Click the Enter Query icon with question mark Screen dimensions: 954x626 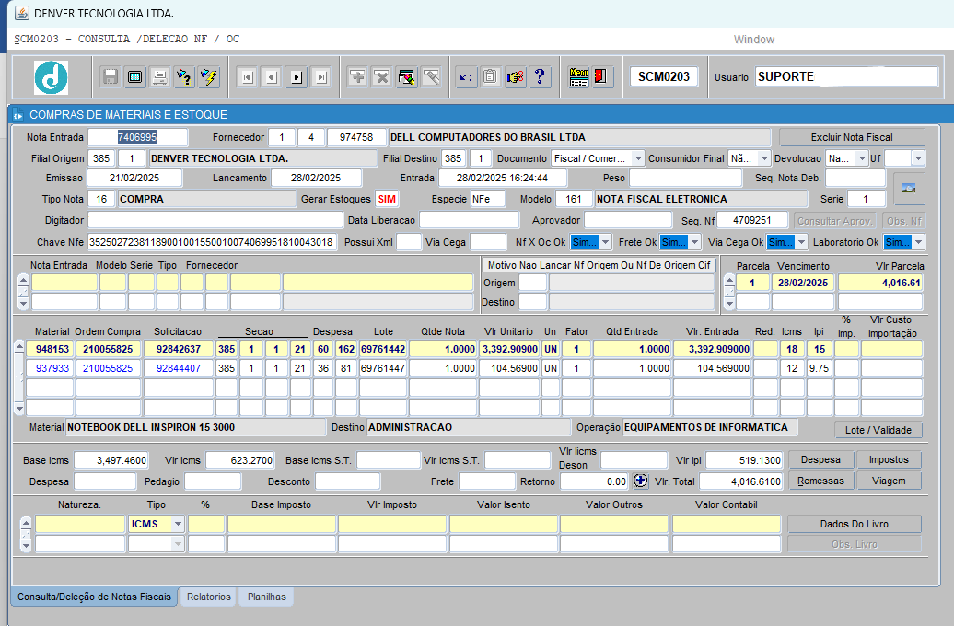184,77
